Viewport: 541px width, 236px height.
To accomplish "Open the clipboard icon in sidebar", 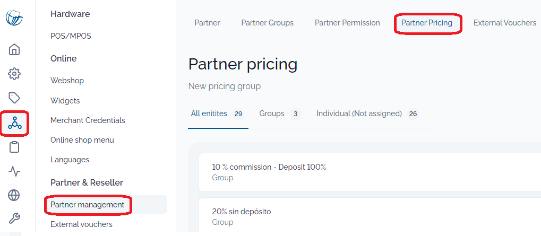I will click(x=14, y=147).
